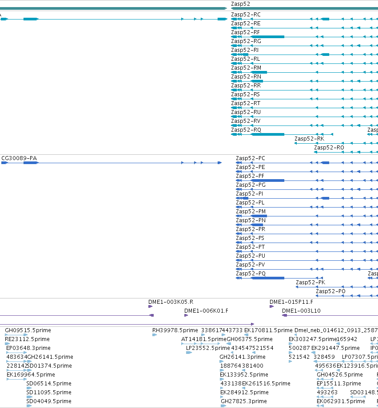
Task: Select the Zasp52-RL transcript label
Action: (x=245, y=59)
